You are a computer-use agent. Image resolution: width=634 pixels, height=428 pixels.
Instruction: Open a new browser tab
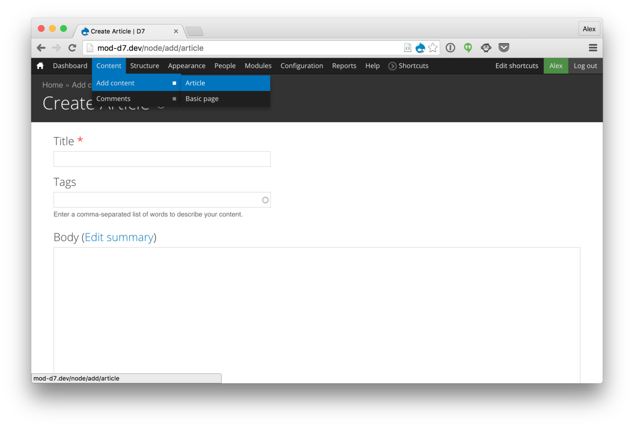[x=194, y=31]
